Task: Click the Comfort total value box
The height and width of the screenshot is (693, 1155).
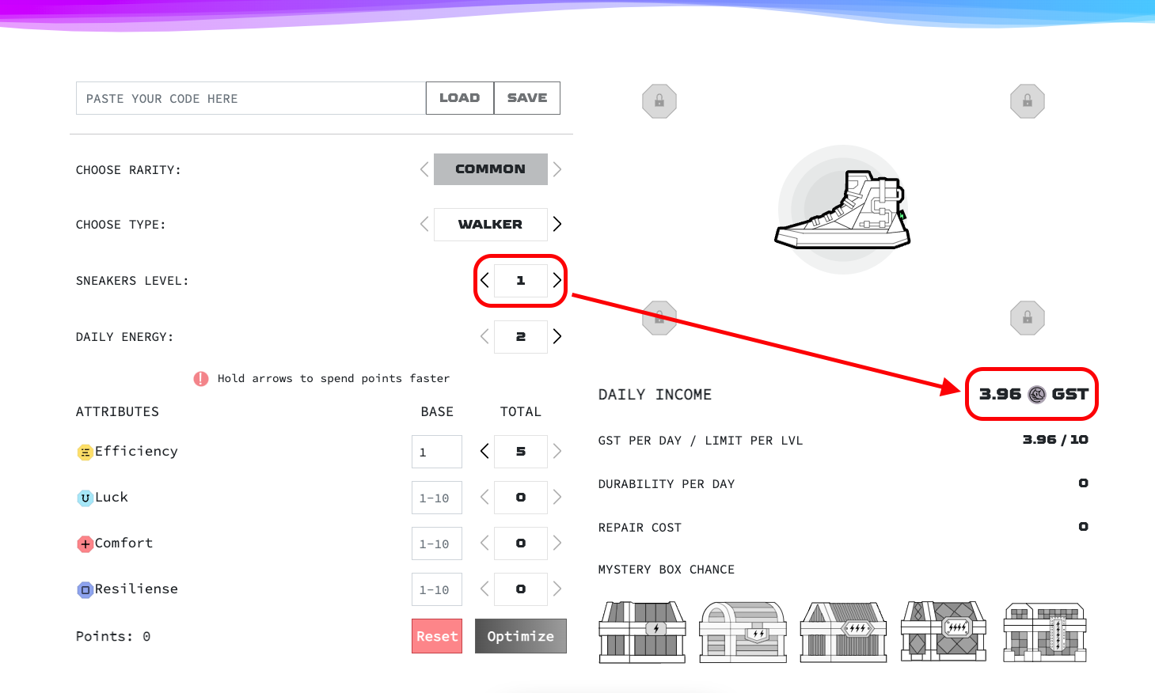Action: point(521,543)
